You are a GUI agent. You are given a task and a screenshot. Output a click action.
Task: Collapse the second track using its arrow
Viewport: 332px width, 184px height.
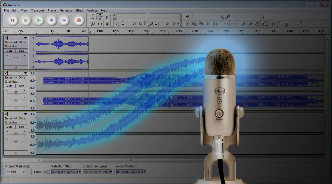point(16,108)
